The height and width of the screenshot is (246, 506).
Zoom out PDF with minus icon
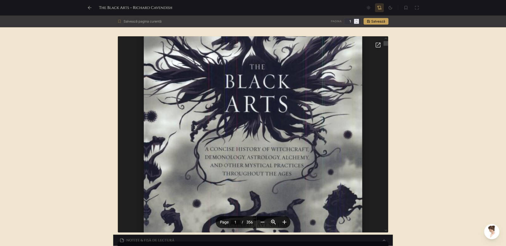(262, 222)
